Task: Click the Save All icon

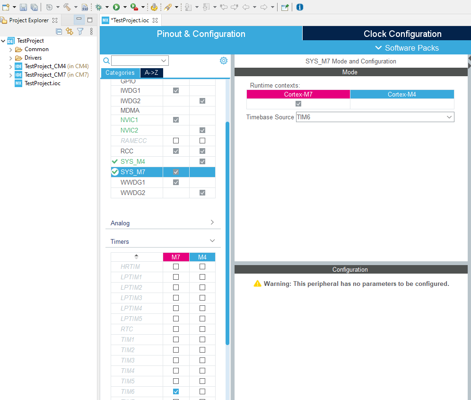Action: [x=34, y=7]
